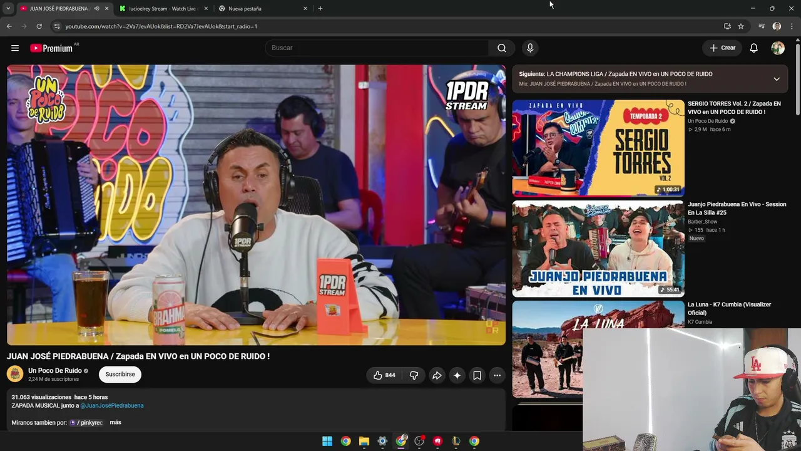801x451 pixels.
Task: Bookmark this page with the star
Action: click(741, 26)
